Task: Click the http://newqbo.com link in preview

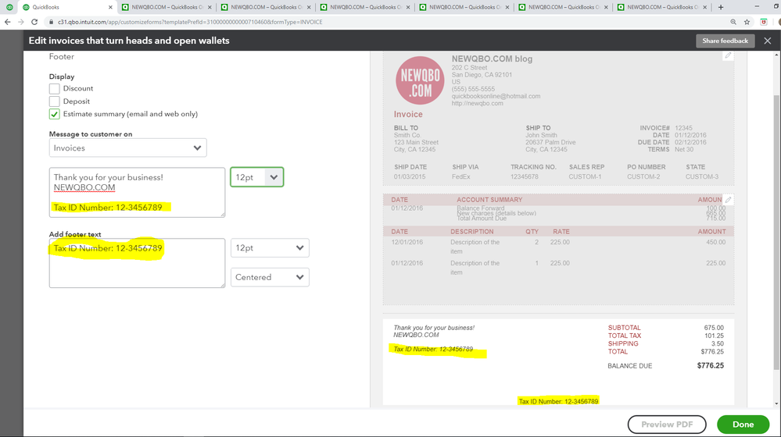Action: point(477,104)
